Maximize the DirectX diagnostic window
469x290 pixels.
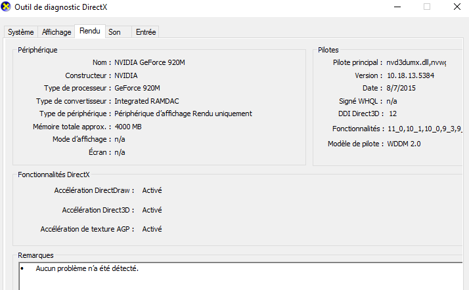[427, 7]
